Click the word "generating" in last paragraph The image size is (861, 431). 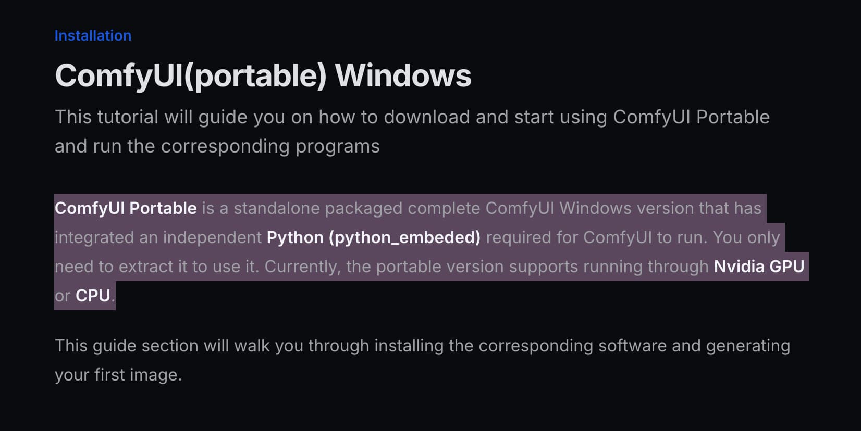(x=748, y=346)
